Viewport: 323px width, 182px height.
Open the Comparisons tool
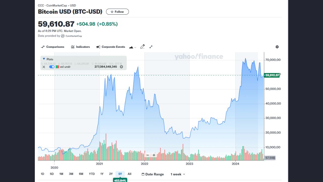coord(52,47)
